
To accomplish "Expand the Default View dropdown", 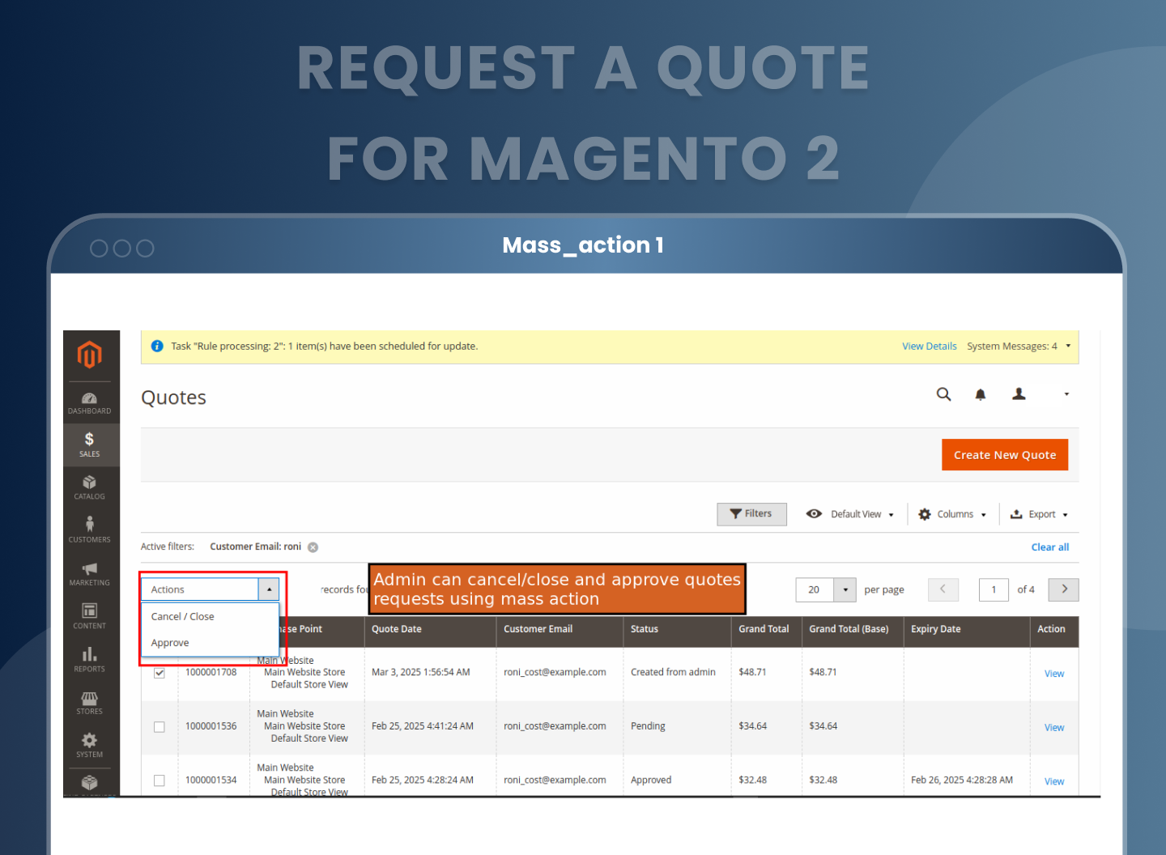I will tap(850, 514).
